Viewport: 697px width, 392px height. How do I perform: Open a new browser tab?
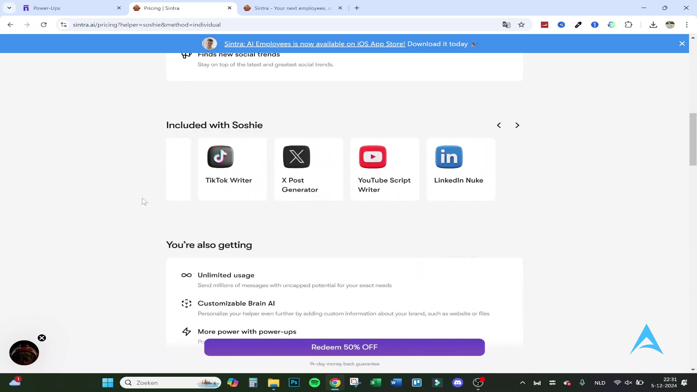[x=357, y=8]
